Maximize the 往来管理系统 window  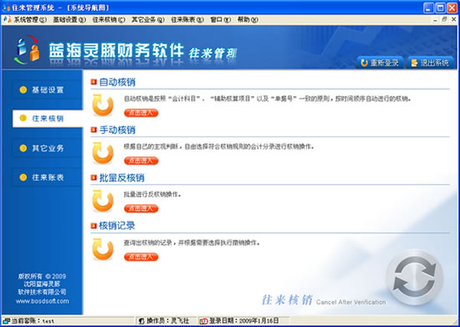pyautogui.click(x=440, y=8)
